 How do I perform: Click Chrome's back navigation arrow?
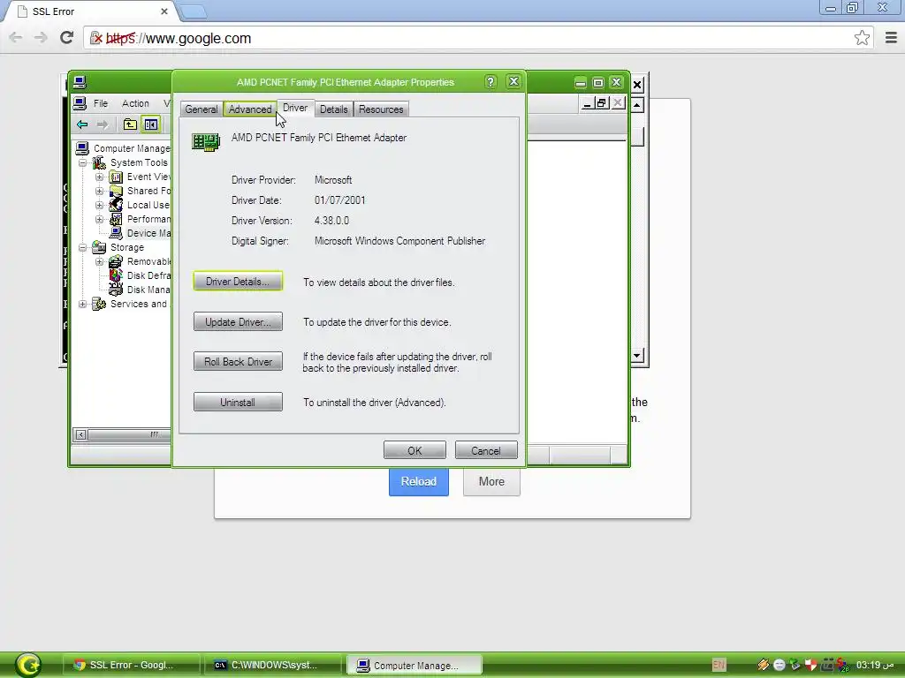coord(16,38)
